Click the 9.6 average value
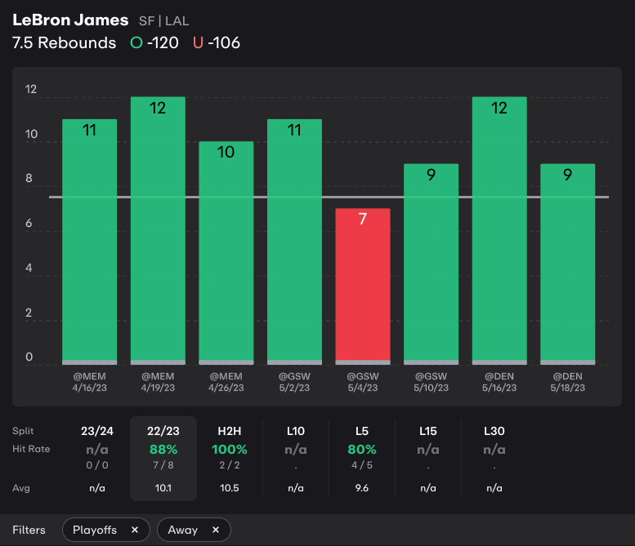Image resolution: width=635 pixels, height=546 pixels. click(x=362, y=488)
